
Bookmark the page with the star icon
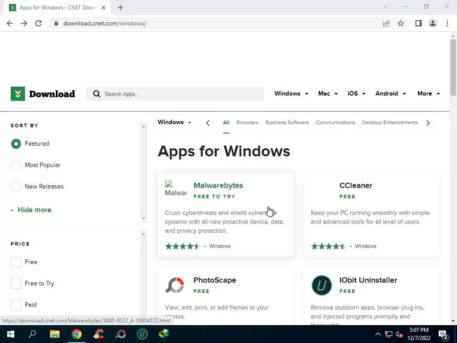tap(401, 23)
